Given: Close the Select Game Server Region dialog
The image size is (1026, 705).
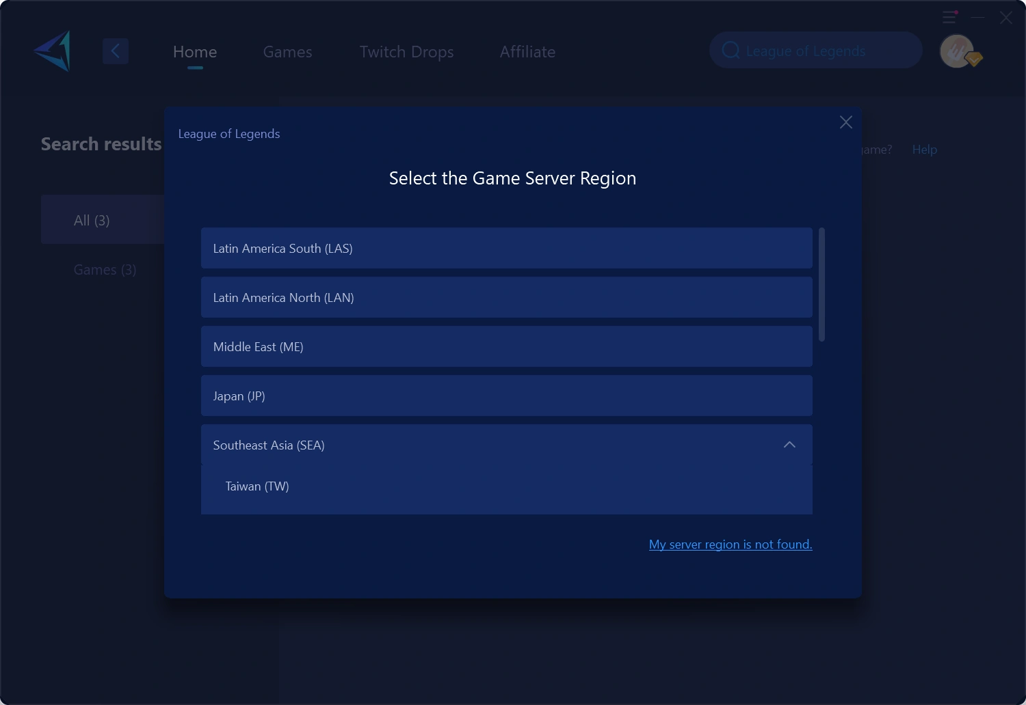Looking at the screenshot, I should [x=845, y=122].
